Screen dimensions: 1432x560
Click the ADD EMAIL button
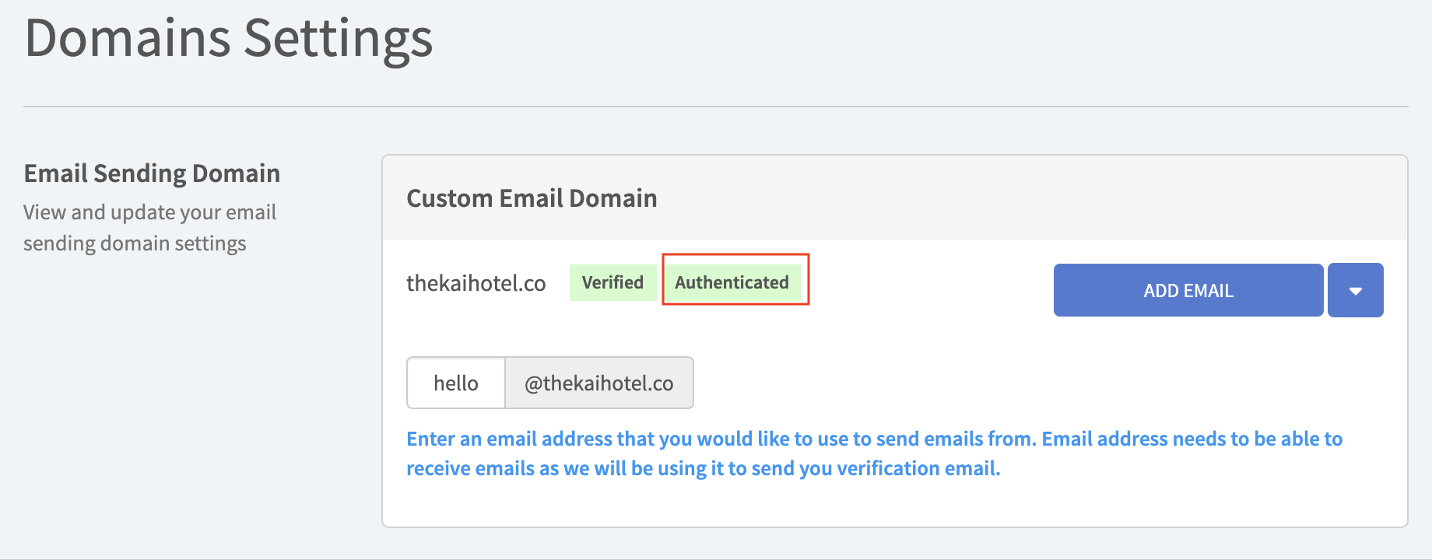1188,290
